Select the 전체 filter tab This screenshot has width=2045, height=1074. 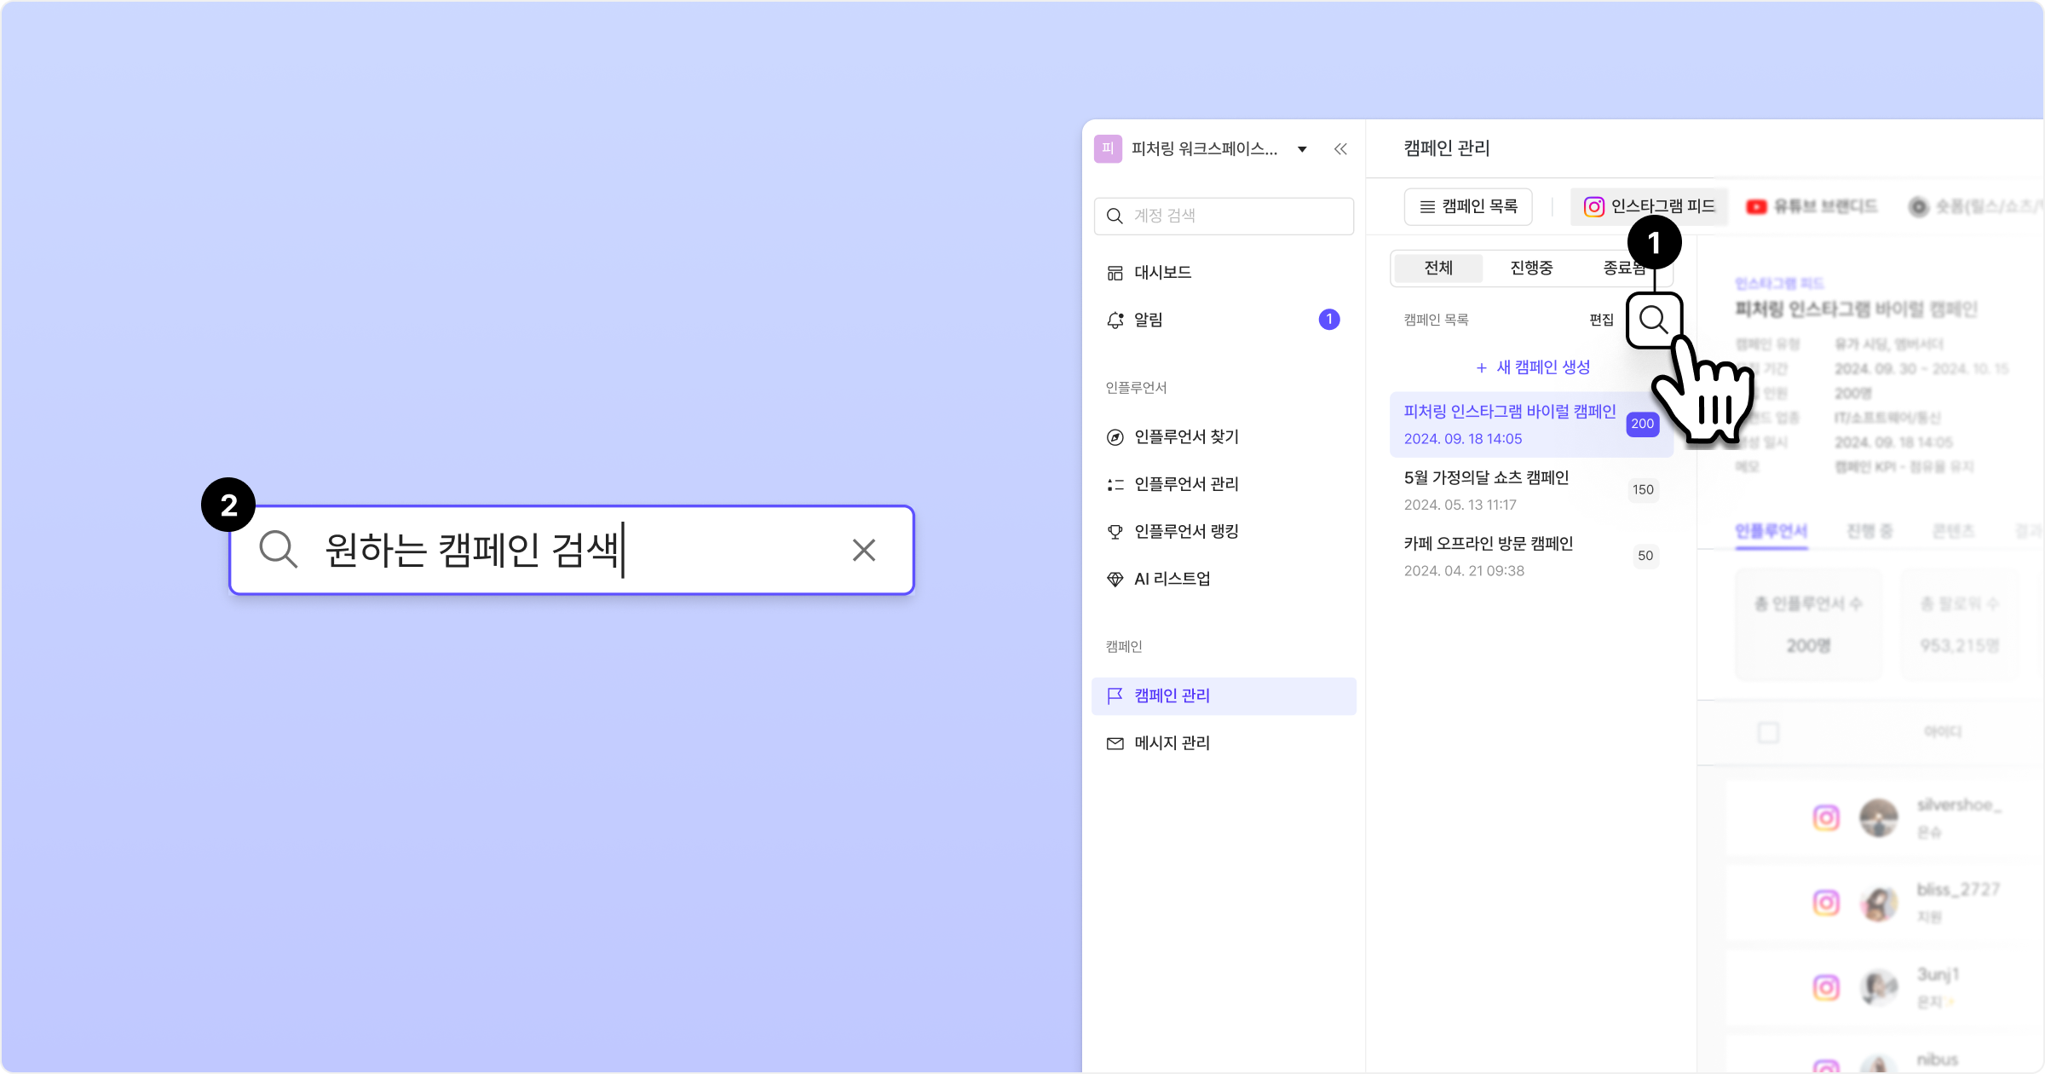1438,268
